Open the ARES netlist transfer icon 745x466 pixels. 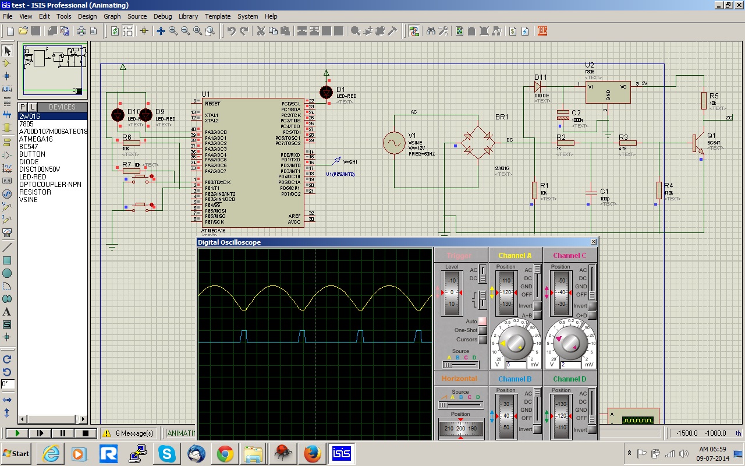(x=542, y=31)
